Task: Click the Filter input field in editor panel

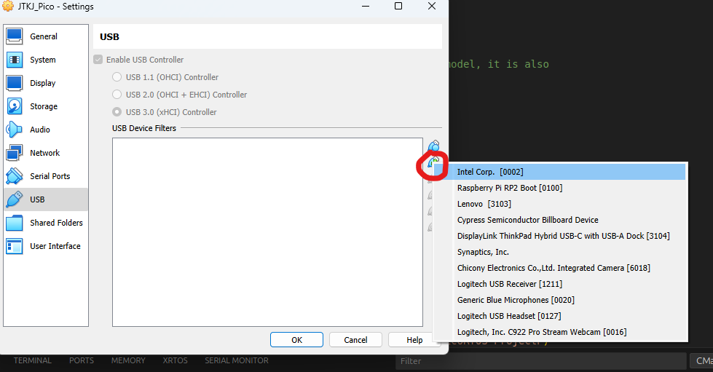Action: pos(540,361)
